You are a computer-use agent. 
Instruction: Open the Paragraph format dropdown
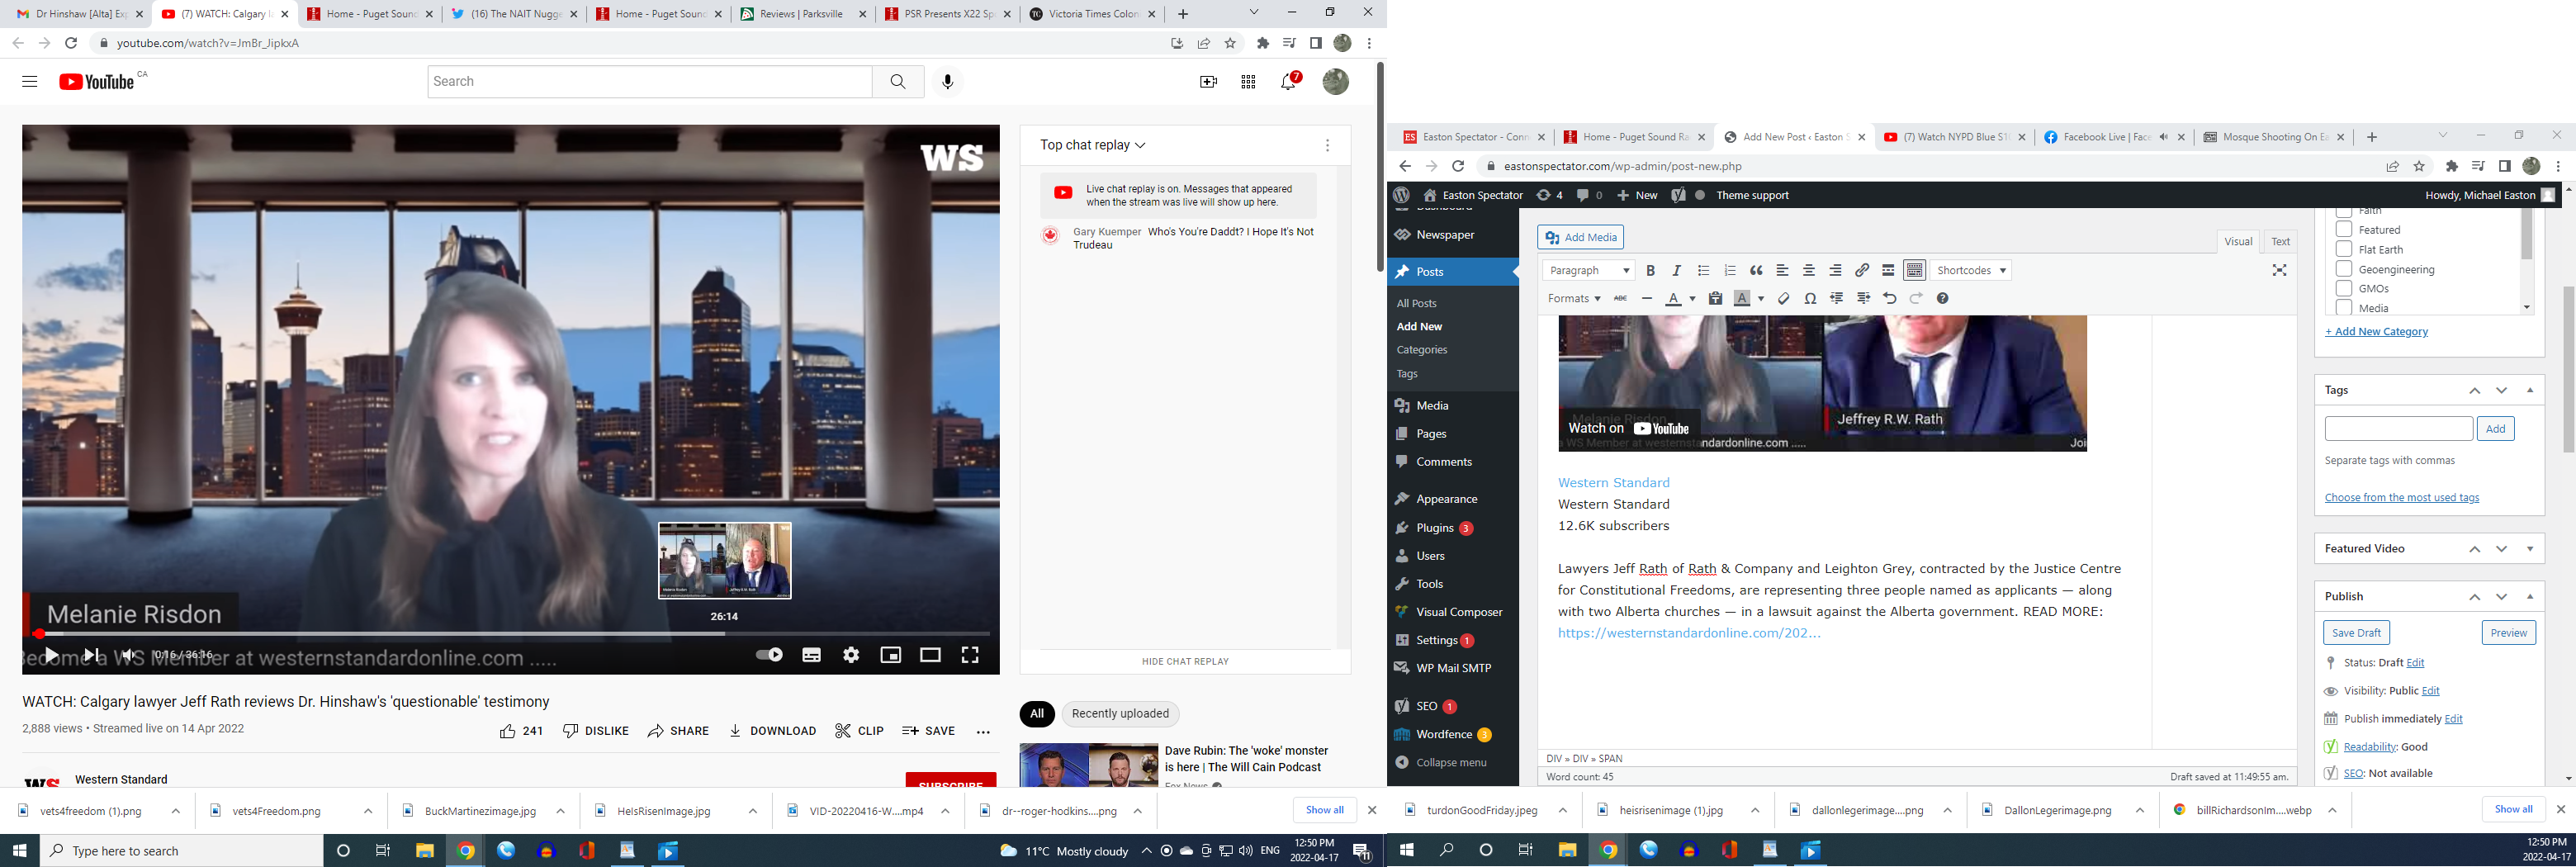[x=1589, y=271]
